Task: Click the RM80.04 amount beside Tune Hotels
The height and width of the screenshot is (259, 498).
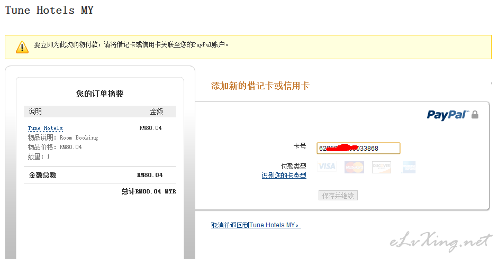Action: click(x=150, y=128)
